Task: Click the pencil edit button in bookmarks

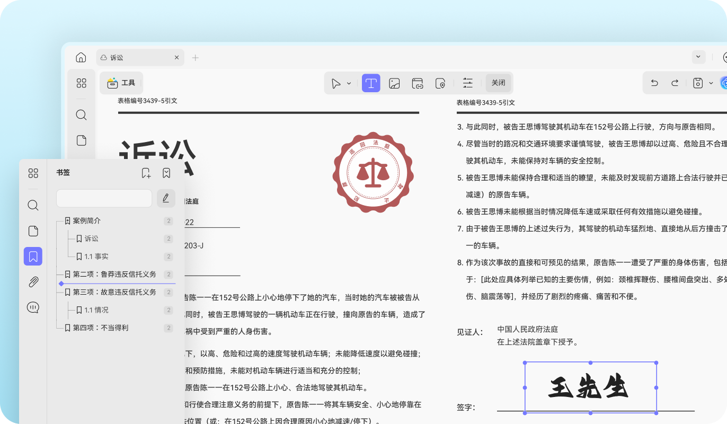Action: tap(166, 198)
